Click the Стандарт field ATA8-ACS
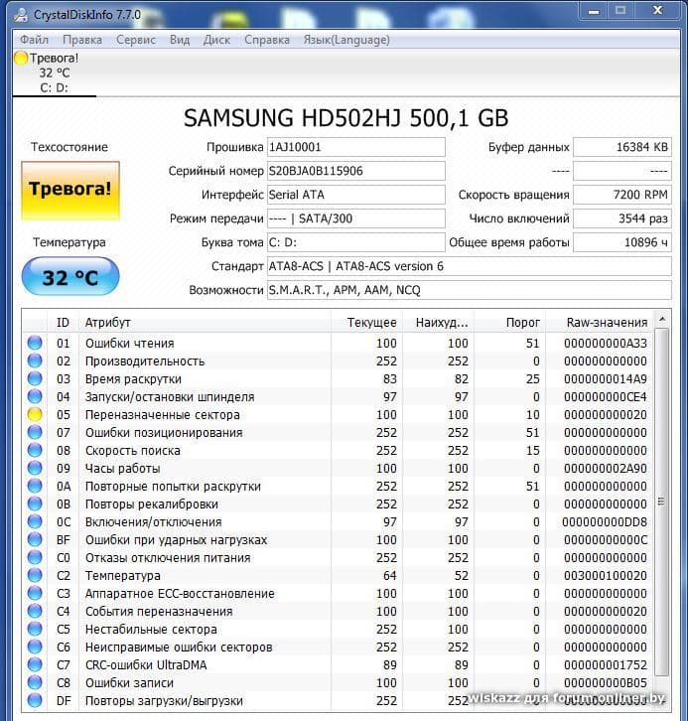This screenshot has width=688, height=721. click(x=470, y=267)
